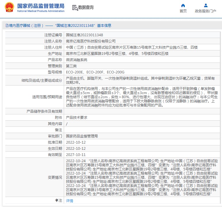Click the national emblem logo
This screenshot has height=207, width=222.
[9, 8]
